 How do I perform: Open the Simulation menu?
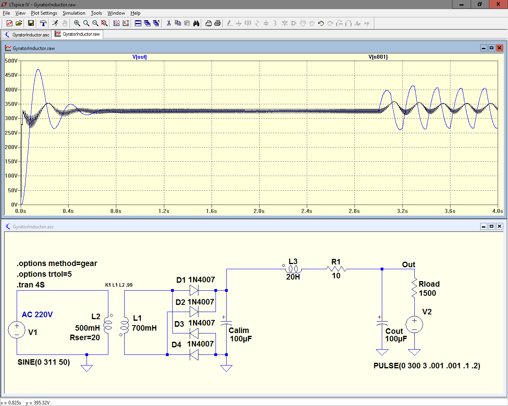click(74, 13)
